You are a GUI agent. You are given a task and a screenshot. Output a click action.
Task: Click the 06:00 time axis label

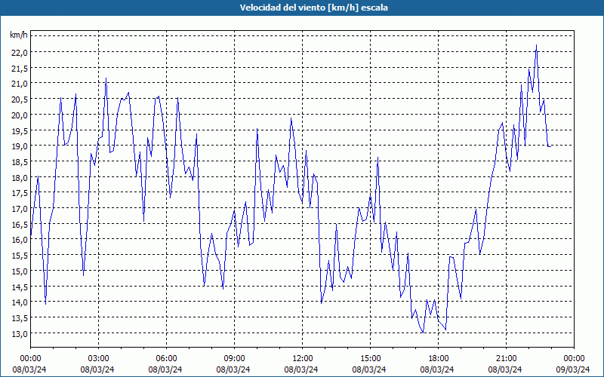(x=166, y=359)
